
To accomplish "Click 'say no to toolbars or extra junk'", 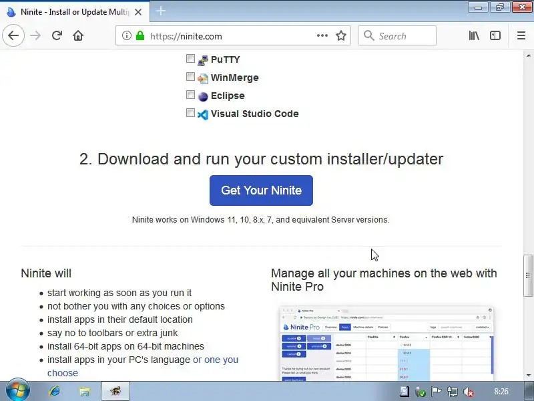I will (x=112, y=333).
